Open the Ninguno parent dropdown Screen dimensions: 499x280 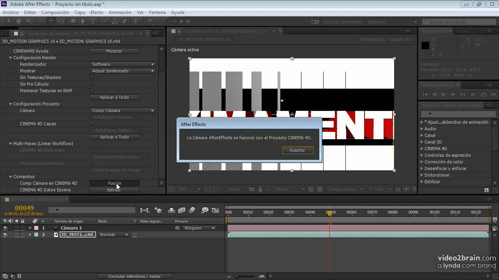(200, 228)
